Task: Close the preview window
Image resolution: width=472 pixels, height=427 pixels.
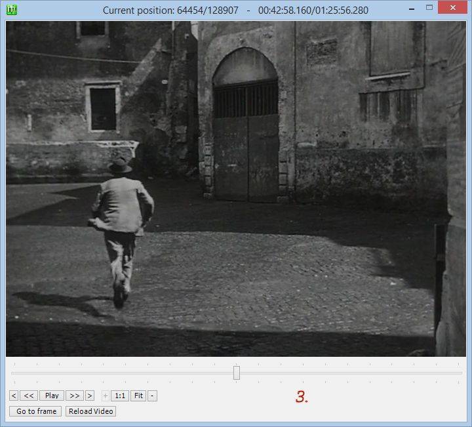Action: [452, 8]
